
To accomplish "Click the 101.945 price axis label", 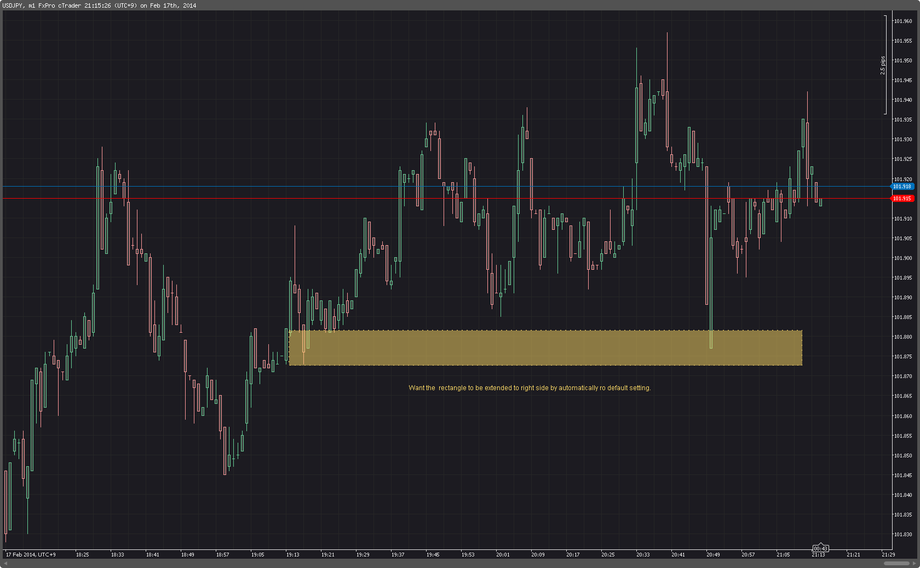I will pos(903,80).
